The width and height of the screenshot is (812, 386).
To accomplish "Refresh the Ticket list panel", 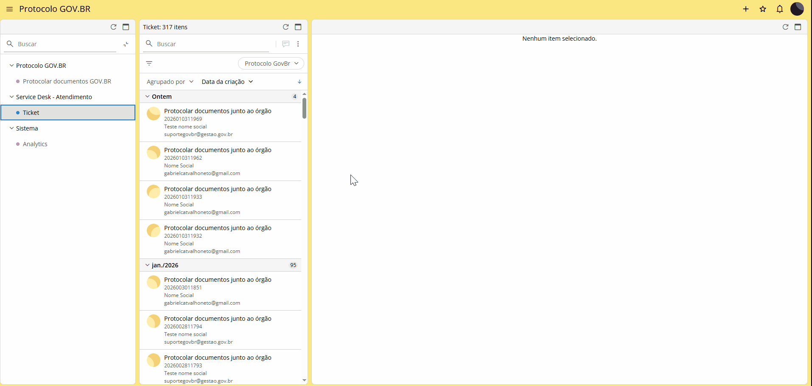I will 286,27.
